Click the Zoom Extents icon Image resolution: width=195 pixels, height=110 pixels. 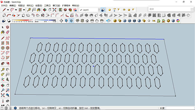3,95
